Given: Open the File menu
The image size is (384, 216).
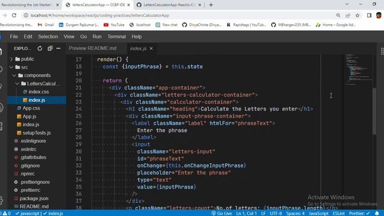Looking at the screenshot, I should coord(14,37).
